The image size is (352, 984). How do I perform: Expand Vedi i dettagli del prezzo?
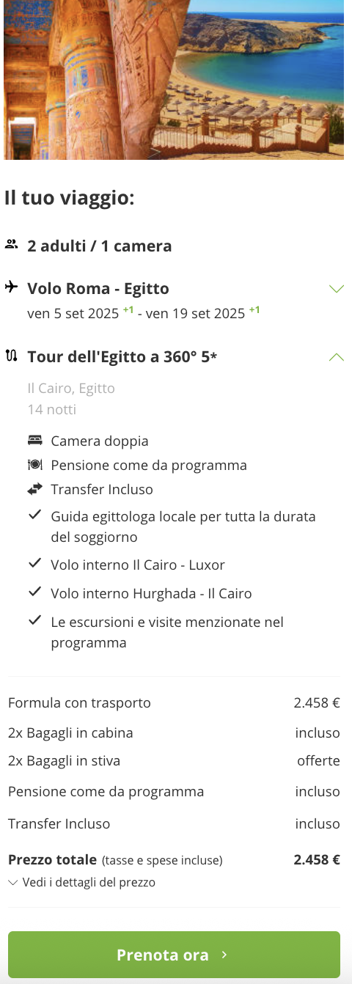[81, 883]
